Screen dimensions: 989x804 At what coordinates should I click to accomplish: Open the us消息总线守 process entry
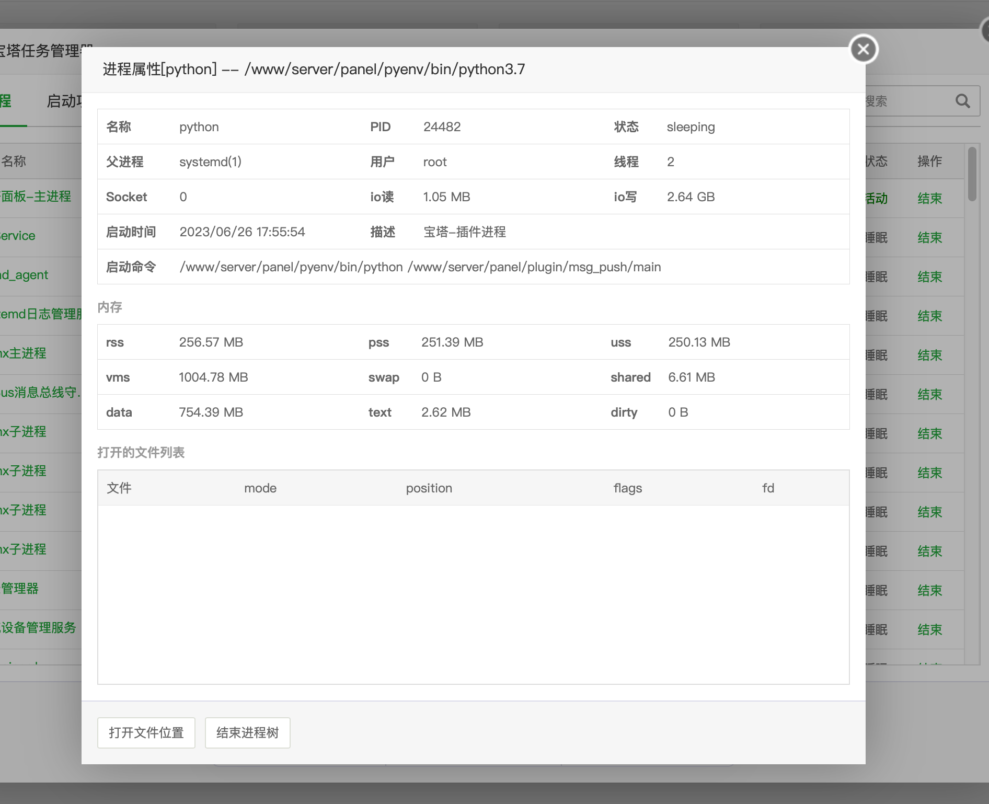click(x=40, y=393)
